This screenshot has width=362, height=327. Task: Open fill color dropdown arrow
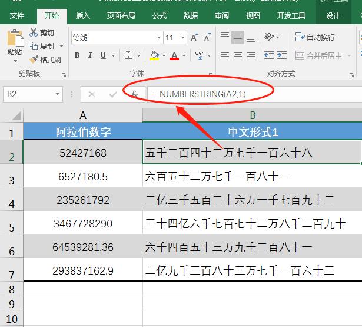click(x=164, y=55)
